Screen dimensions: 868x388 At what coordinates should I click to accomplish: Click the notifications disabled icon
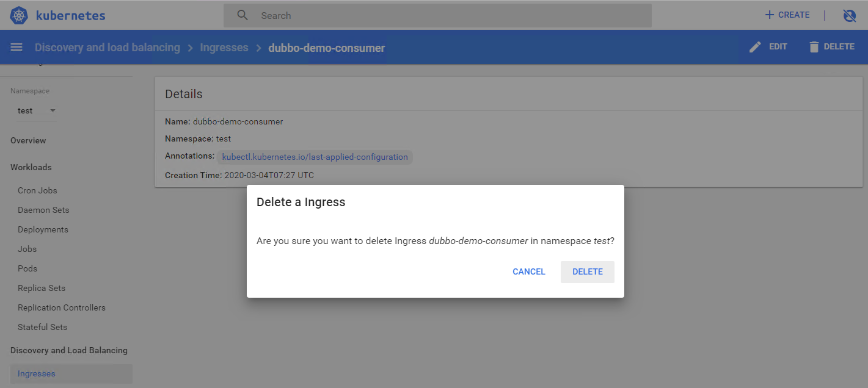coord(849,16)
